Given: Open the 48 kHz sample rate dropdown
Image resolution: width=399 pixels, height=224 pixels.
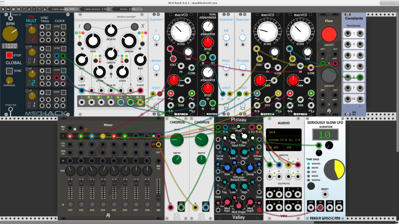Looking at the screenshot, I should tap(275, 147).
